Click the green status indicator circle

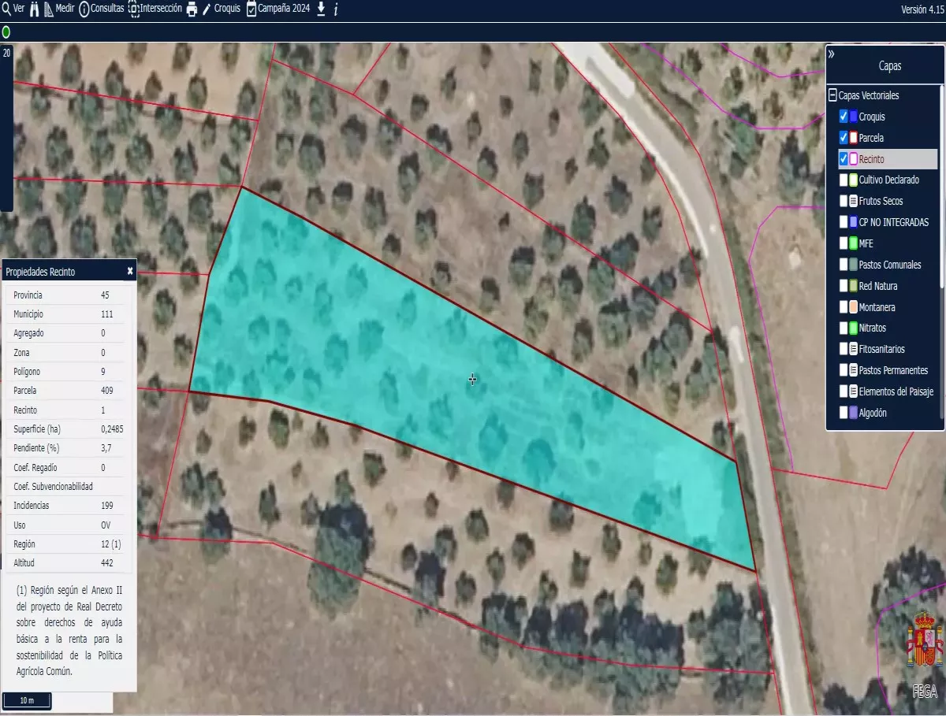(x=6, y=32)
